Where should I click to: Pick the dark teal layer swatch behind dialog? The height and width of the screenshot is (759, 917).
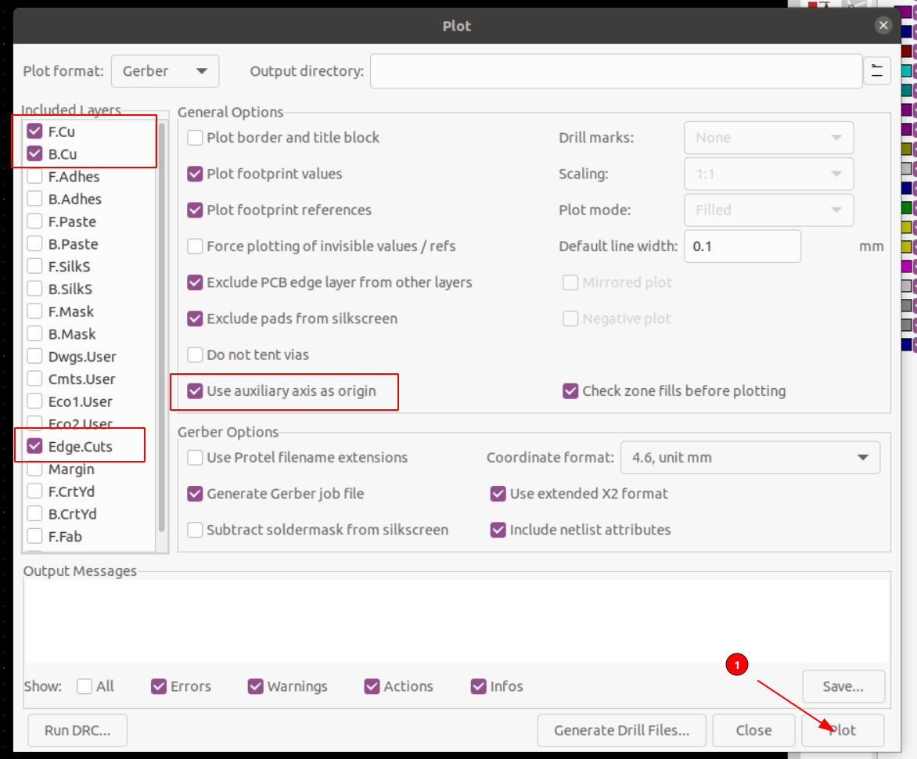907,90
